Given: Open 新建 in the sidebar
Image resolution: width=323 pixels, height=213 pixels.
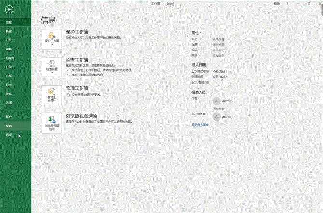Looking at the screenshot, I should (x=9, y=31).
